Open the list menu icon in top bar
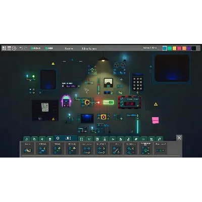This screenshot has height=202, width=202. 9,48
